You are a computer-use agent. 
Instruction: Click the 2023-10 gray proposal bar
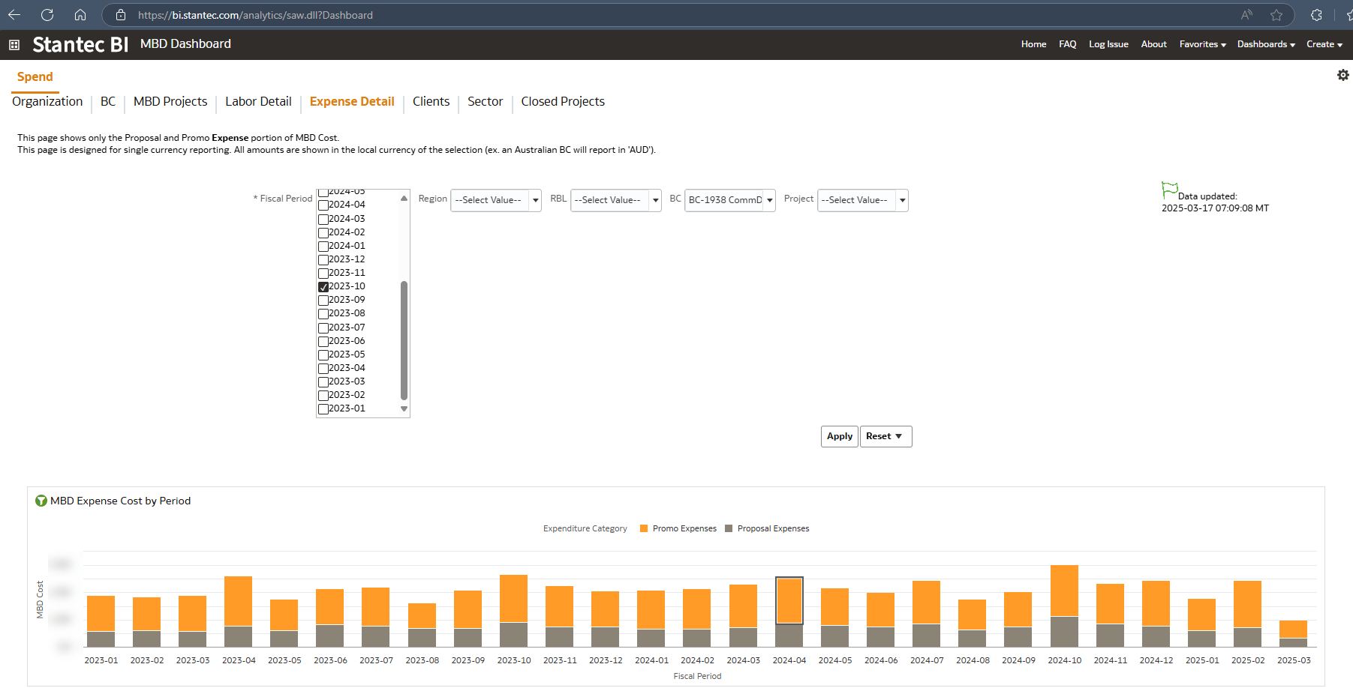coord(514,635)
